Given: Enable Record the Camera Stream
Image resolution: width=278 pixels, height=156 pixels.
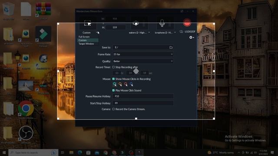Looking at the screenshot, I should click(x=113, y=109).
